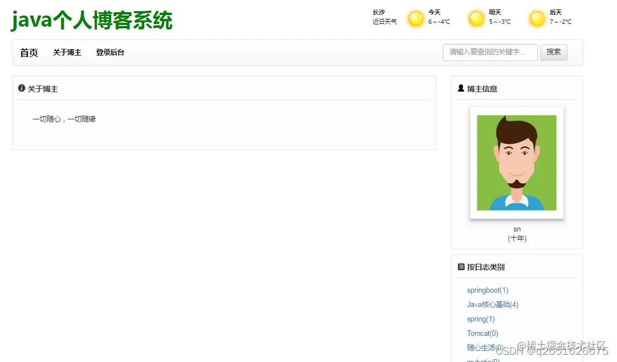Open the 随心生活 category link
Image resolution: width=617 pixels, height=362 pixels.
click(485, 348)
